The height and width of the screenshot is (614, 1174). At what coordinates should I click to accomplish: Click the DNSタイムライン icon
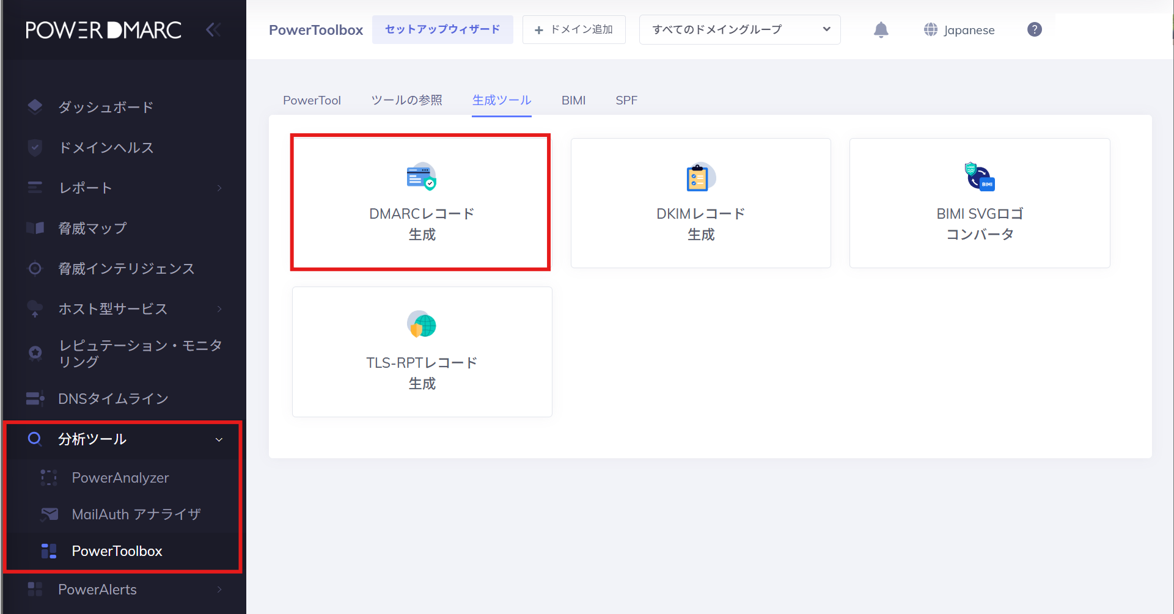tap(35, 398)
